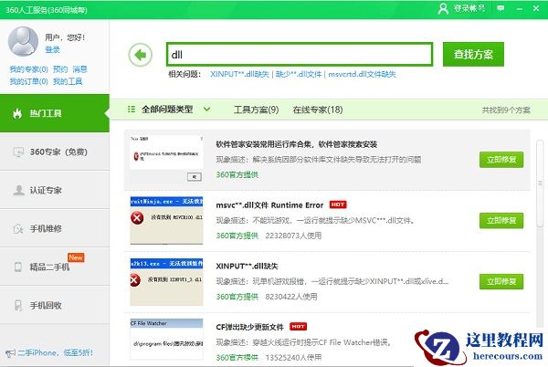Click the title msvc**.dll文件 Runtime Error
This screenshot has height=367, width=548.
click(x=269, y=205)
